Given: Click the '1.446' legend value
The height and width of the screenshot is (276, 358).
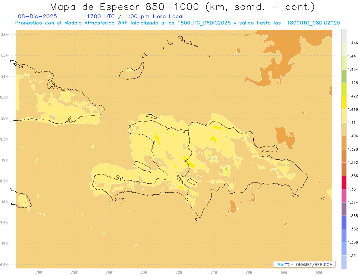Looking at the screenshot, I should [x=353, y=43].
